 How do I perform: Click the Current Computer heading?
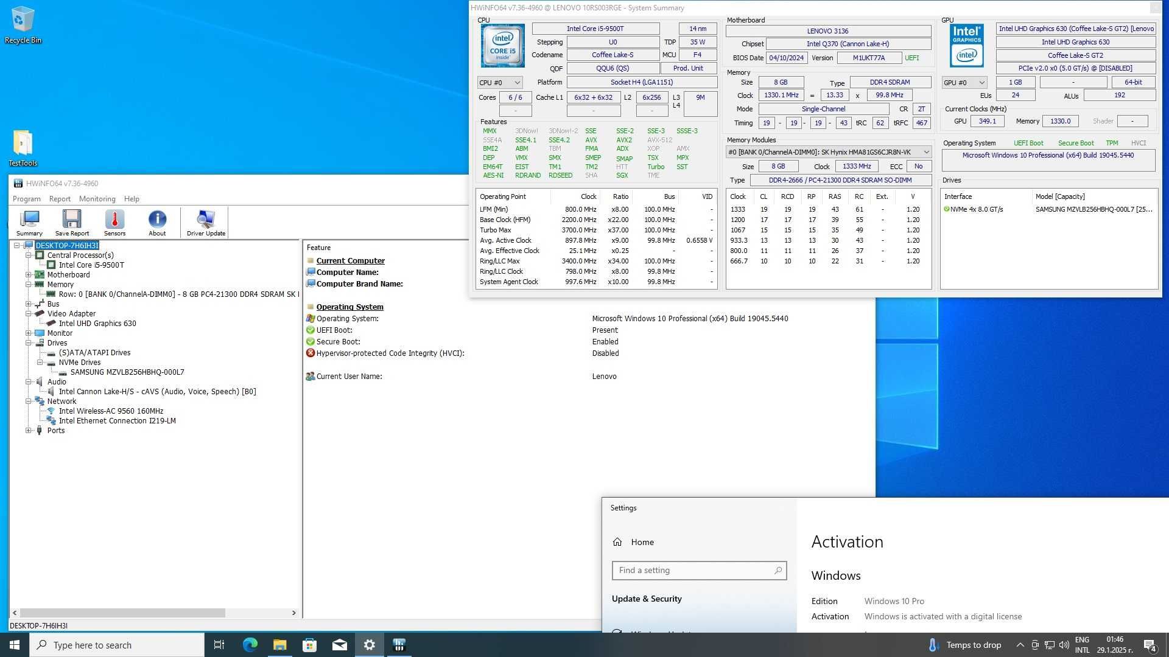[350, 261]
